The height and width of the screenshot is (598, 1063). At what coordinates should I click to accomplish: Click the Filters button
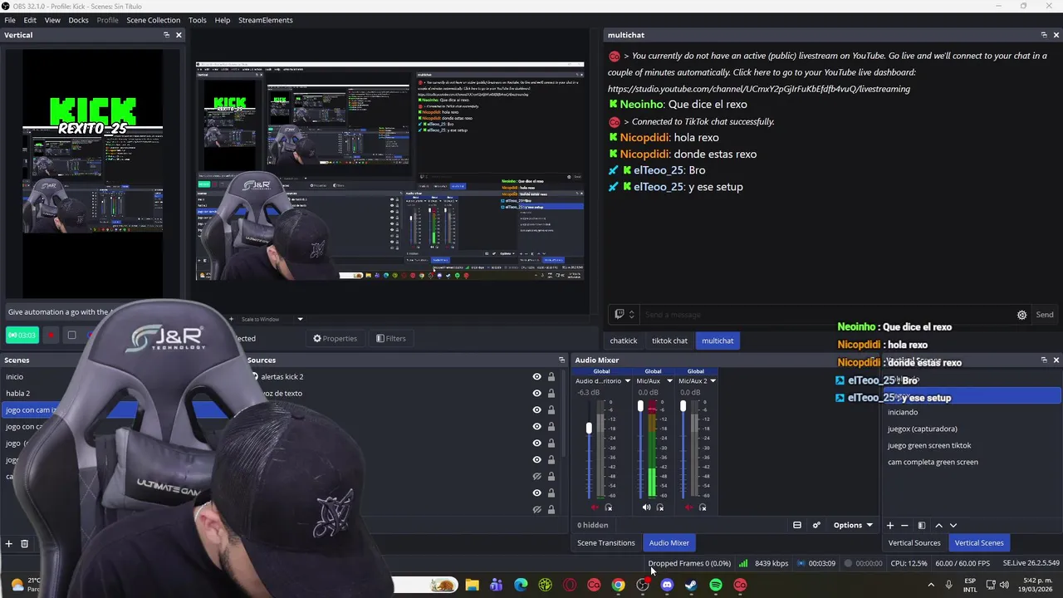point(391,338)
